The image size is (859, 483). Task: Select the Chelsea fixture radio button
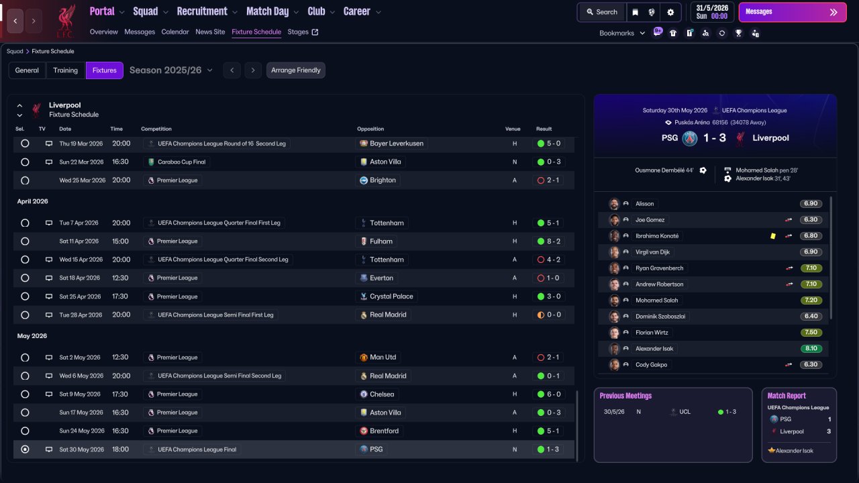click(x=25, y=394)
